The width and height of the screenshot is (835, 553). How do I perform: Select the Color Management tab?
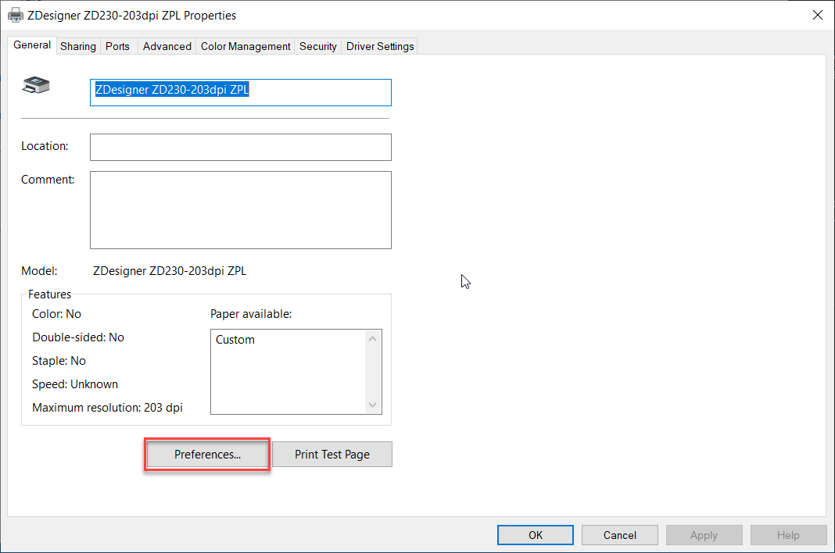point(245,46)
